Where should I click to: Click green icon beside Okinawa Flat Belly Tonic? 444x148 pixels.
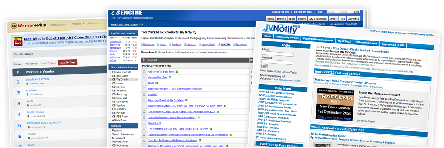(x=177, y=71)
